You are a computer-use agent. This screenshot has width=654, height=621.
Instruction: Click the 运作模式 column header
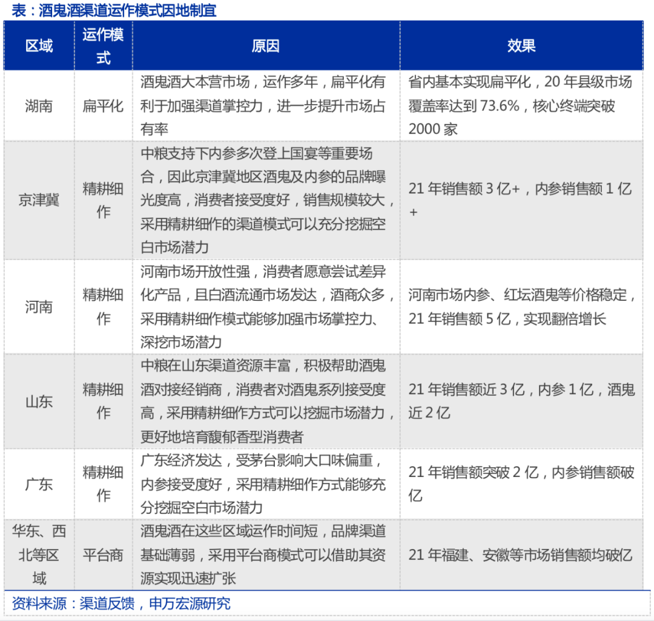(x=103, y=46)
